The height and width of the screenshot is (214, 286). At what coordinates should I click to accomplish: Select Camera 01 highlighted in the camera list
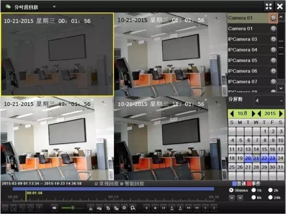[x=249, y=18]
